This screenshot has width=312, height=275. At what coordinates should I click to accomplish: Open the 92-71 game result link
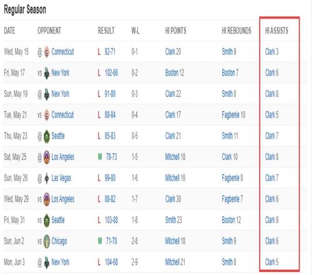[x=110, y=52]
